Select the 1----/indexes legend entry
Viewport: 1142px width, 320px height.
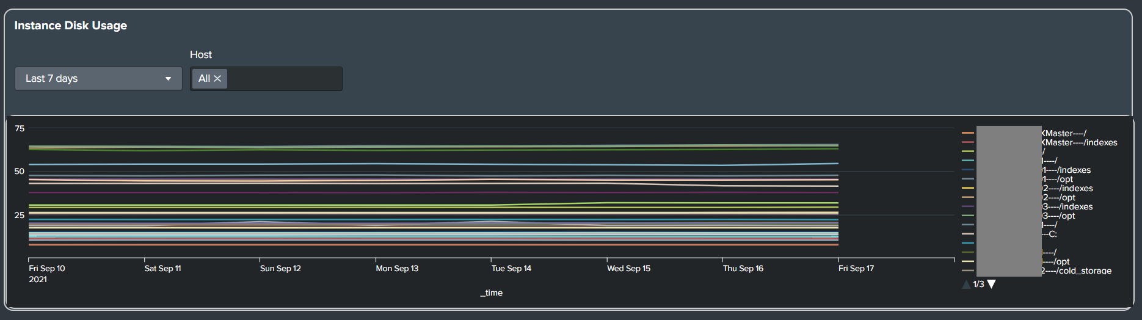[x=1066, y=170]
